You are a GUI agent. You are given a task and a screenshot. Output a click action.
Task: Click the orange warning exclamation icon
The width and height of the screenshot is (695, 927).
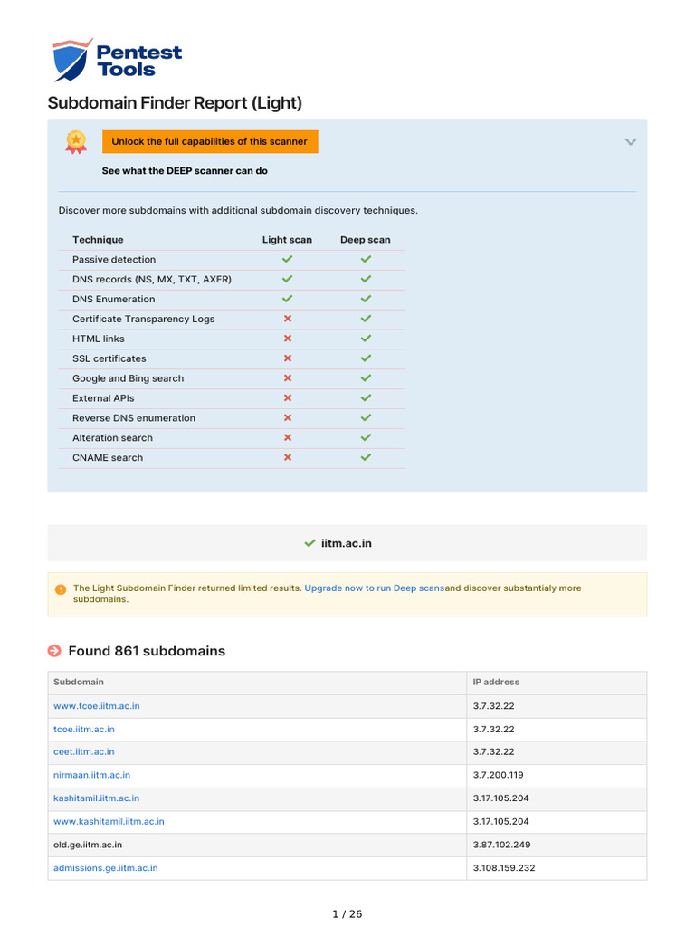coord(61,589)
